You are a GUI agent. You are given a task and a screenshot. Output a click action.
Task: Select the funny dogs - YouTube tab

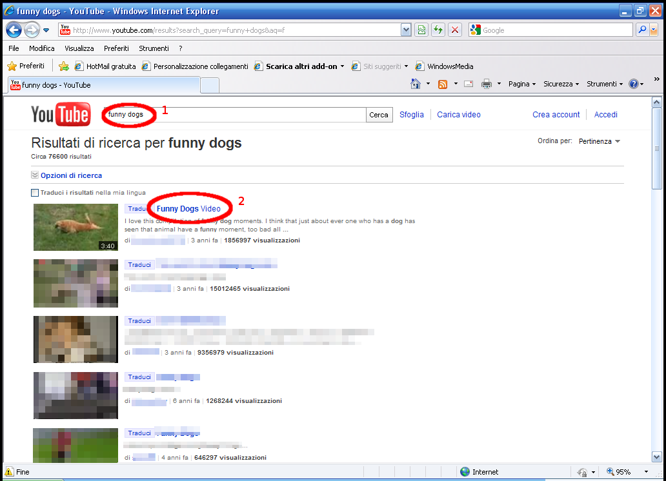(104, 85)
